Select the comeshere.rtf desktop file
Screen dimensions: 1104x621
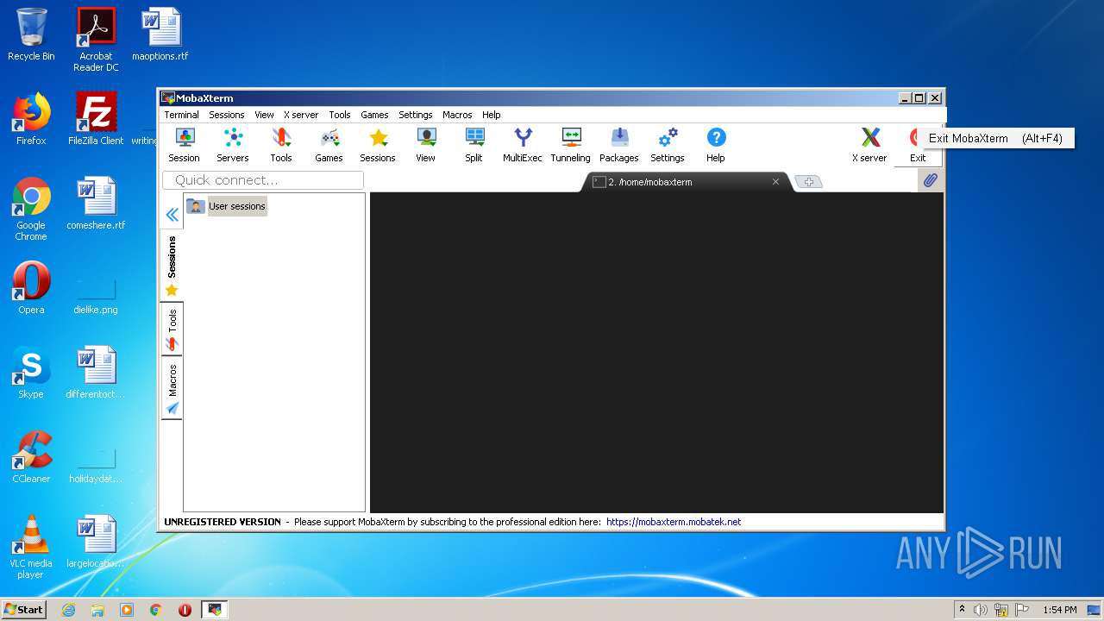click(96, 204)
